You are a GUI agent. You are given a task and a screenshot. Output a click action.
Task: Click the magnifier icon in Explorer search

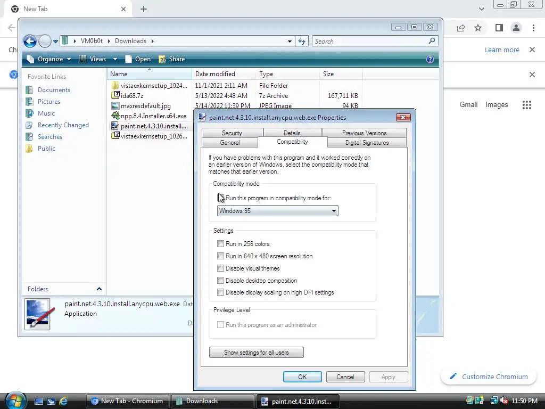(432, 41)
